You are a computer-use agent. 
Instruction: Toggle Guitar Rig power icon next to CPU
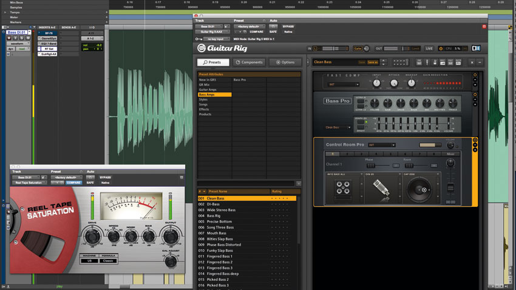coord(441,49)
